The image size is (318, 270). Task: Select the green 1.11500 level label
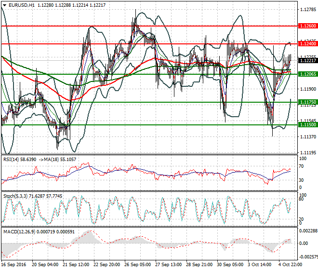pos(308,125)
